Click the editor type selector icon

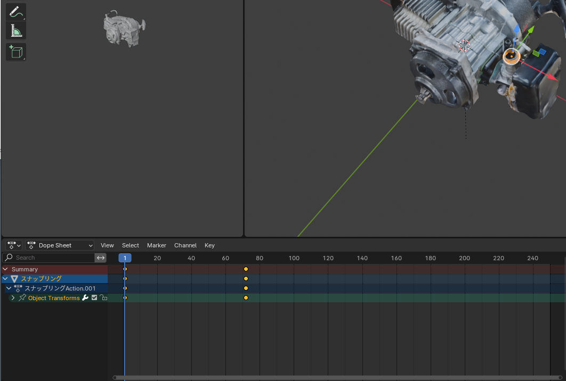click(x=14, y=245)
